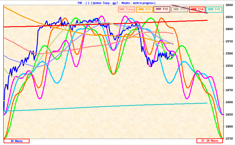Click the 25750 axis value

point(229,41)
